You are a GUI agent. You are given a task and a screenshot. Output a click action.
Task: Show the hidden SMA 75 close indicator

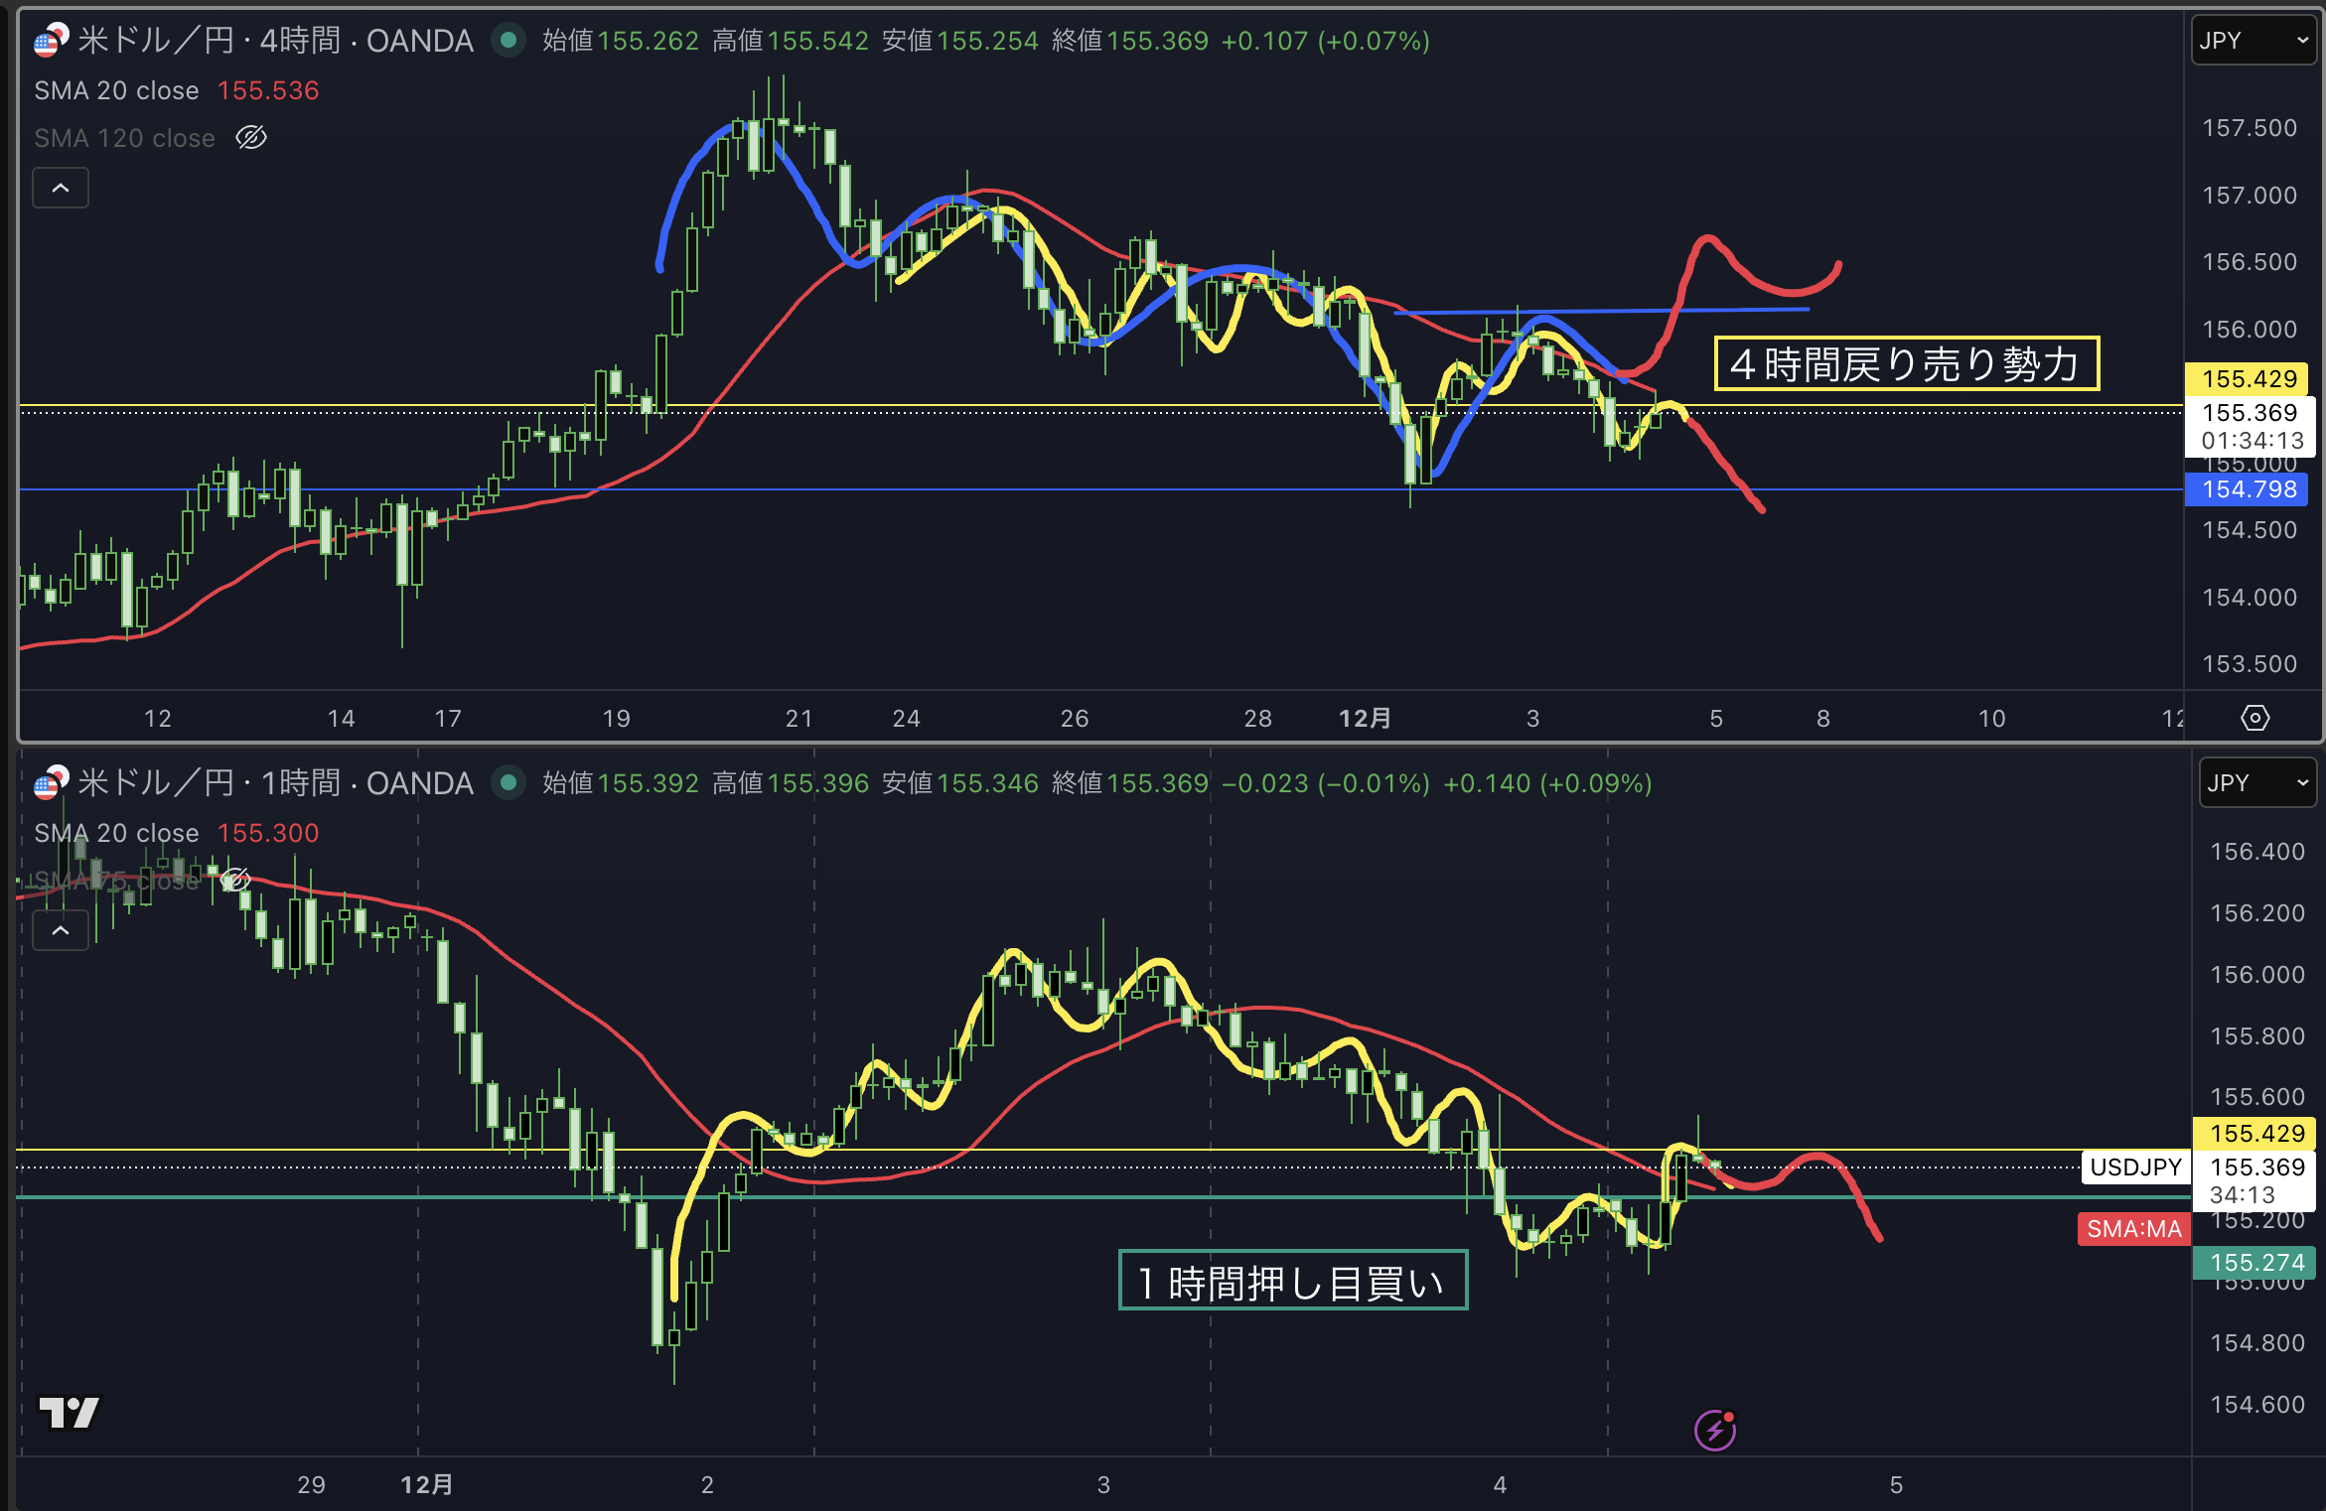click(235, 880)
